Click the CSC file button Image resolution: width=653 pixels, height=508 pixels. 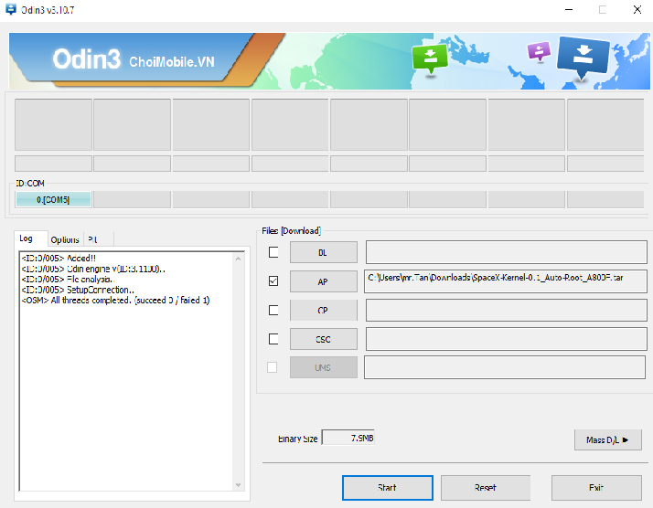click(323, 339)
